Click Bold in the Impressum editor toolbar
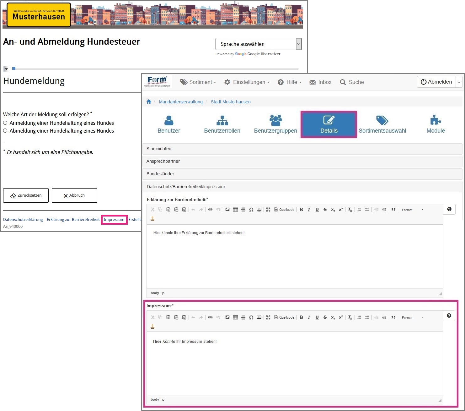Image resolution: width=465 pixels, height=411 pixels. click(301, 317)
